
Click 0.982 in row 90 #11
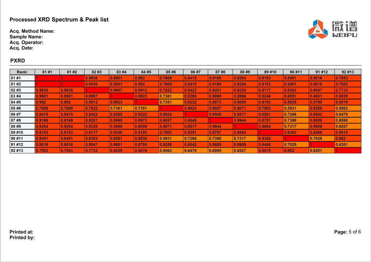tap(348, 139)
